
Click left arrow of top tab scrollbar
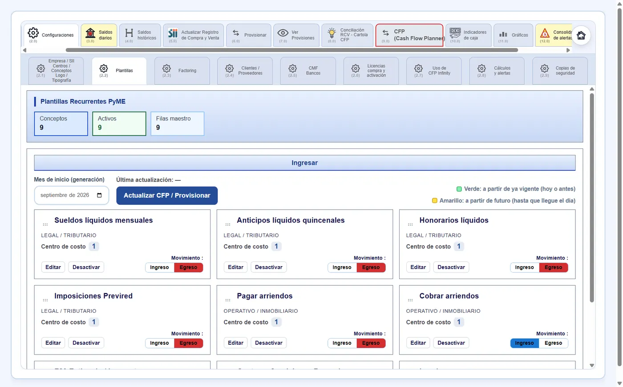[24, 50]
